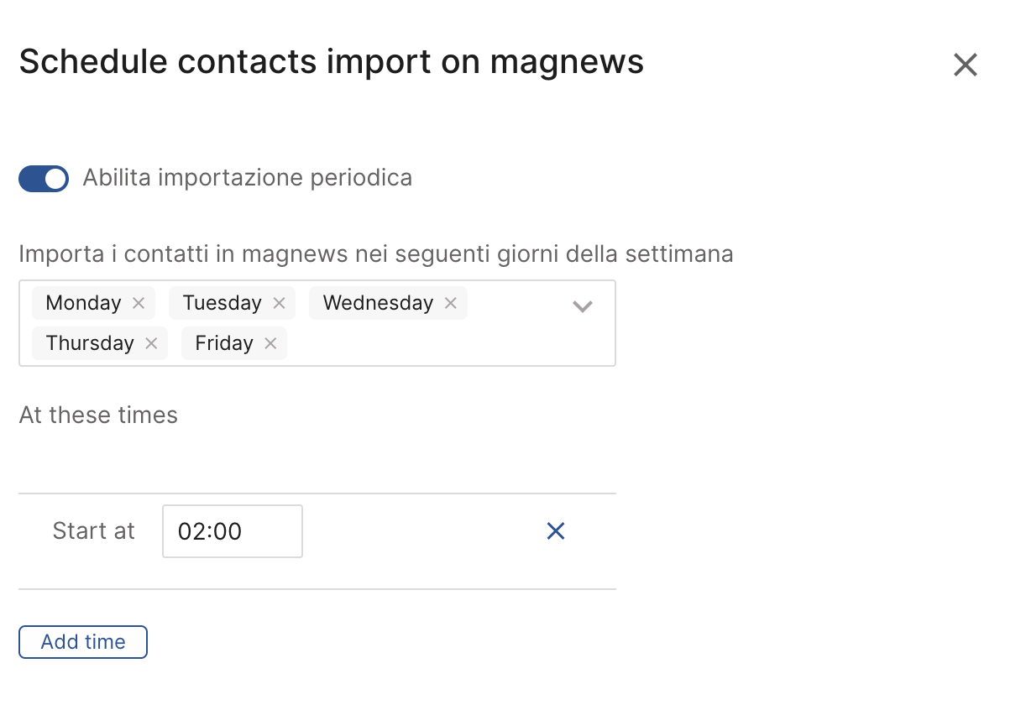This screenshot has height=705, width=1026.
Task: Close the Schedule contacts import dialog
Action: (x=966, y=65)
